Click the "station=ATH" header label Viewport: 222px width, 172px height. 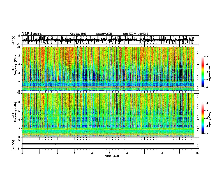click(104, 34)
